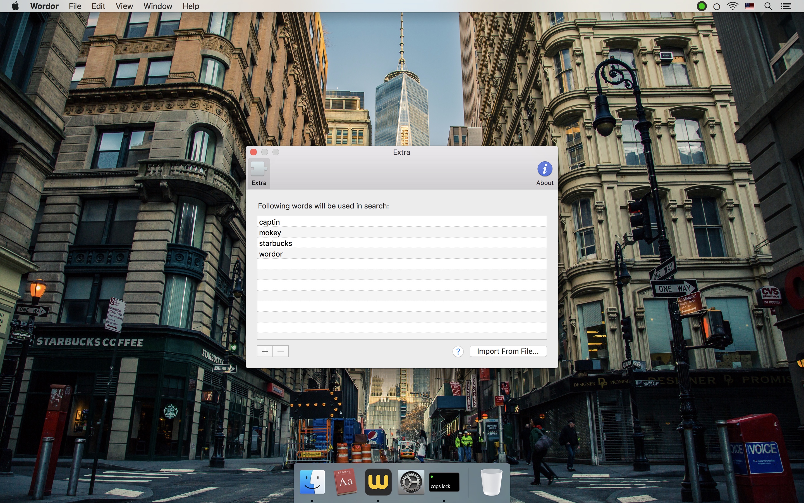This screenshot has width=804, height=503.
Task: Open the Help menu
Action: click(x=191, y=6)
